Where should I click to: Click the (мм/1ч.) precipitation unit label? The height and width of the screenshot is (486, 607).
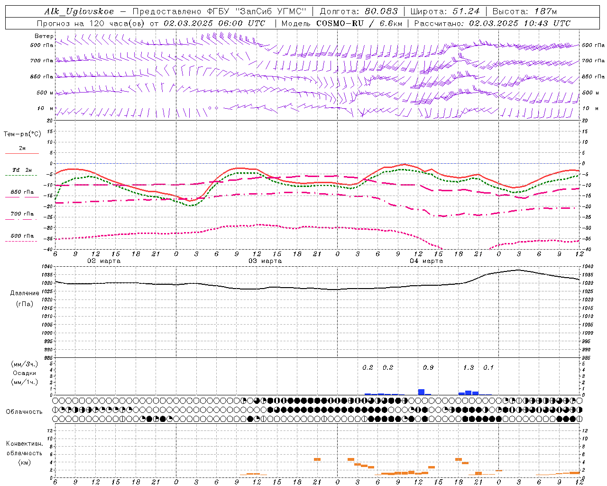coord(24,382)
